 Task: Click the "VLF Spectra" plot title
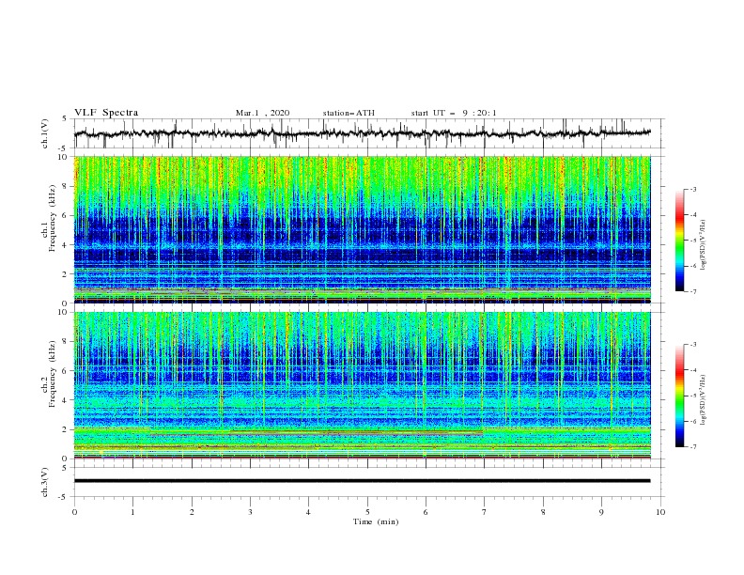click(106, 113)
